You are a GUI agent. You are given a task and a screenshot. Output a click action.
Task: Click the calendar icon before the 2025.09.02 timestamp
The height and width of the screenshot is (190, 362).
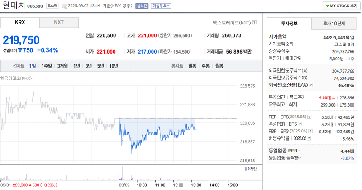(65, 6)
